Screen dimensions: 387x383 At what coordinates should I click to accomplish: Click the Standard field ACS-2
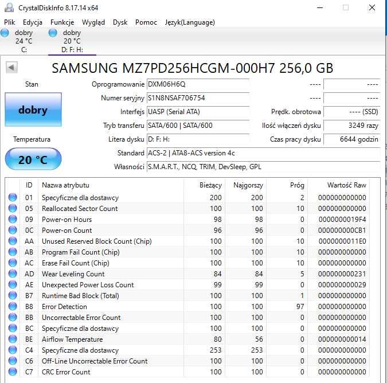tap(263, 153)
